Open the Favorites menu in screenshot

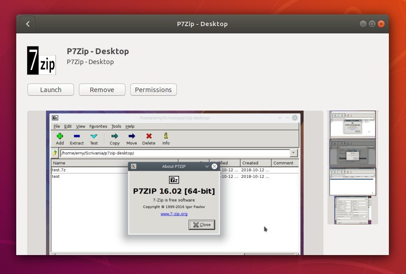(x=98, y=126)
